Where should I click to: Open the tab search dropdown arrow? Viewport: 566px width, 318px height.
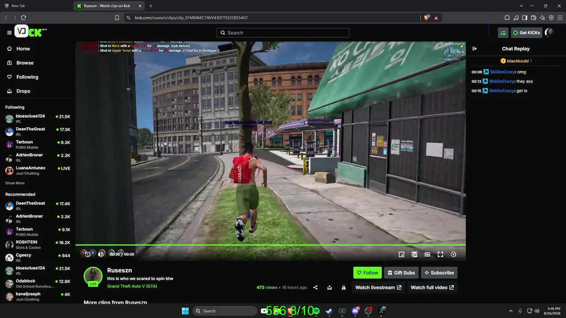pyautogui.click(x=521, y=6)
